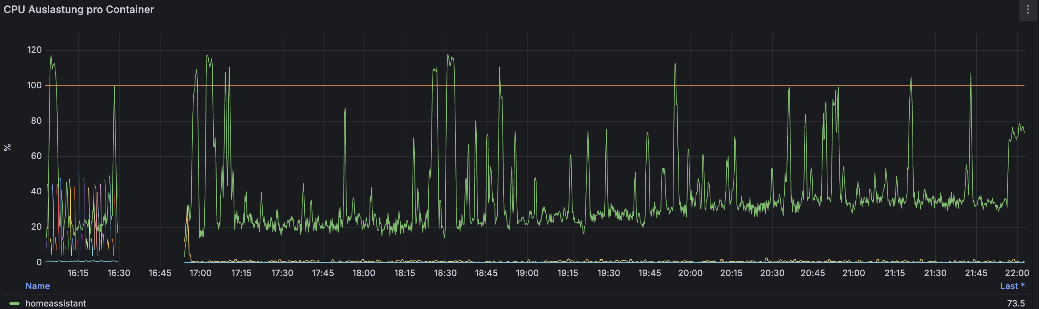Click the % y-axis unit label

(x=7, y=148)
